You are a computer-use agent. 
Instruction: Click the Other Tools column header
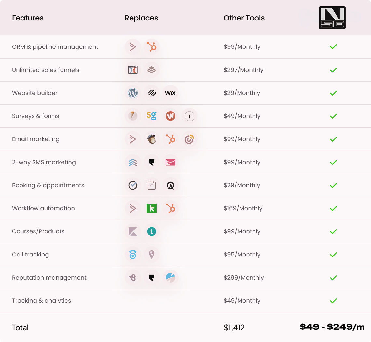click(244, 18)
